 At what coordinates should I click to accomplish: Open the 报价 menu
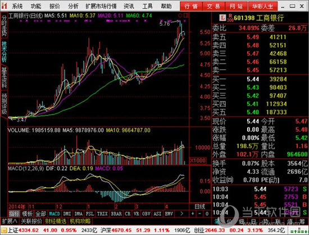click(x=54, y=6)
